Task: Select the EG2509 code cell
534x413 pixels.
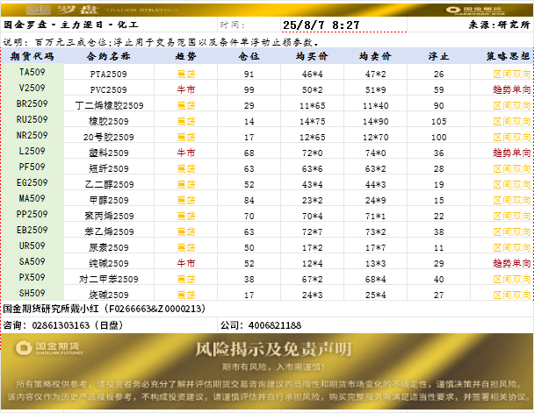Action: tap(32, 182)
